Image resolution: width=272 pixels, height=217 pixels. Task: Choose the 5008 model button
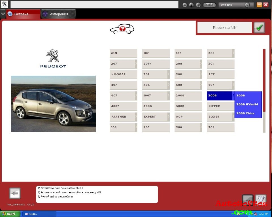point(188,106)
